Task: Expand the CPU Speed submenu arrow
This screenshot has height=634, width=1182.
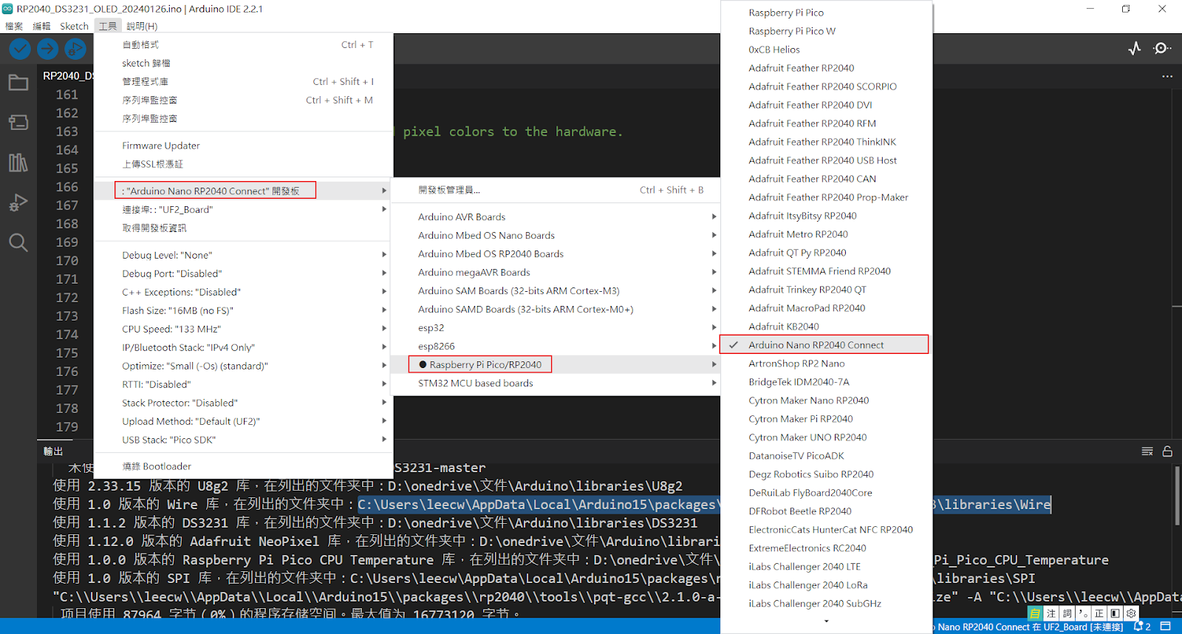Action: 384,329
